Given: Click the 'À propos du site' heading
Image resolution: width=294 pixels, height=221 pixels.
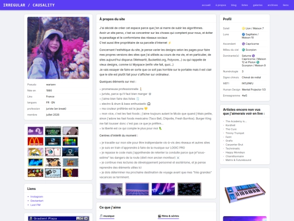Looking at the screenshot, I should (112, 19).
